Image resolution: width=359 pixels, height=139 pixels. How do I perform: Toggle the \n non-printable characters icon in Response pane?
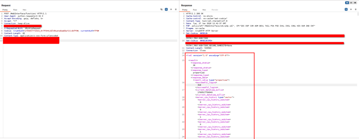click(351, 9)
